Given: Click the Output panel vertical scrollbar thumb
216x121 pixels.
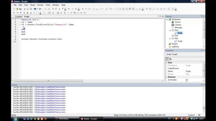Looking at the screenshot, I should click(x=204, y=108).
